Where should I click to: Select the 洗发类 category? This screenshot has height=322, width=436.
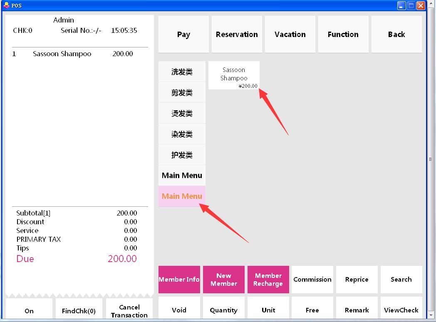click(182, 72)
